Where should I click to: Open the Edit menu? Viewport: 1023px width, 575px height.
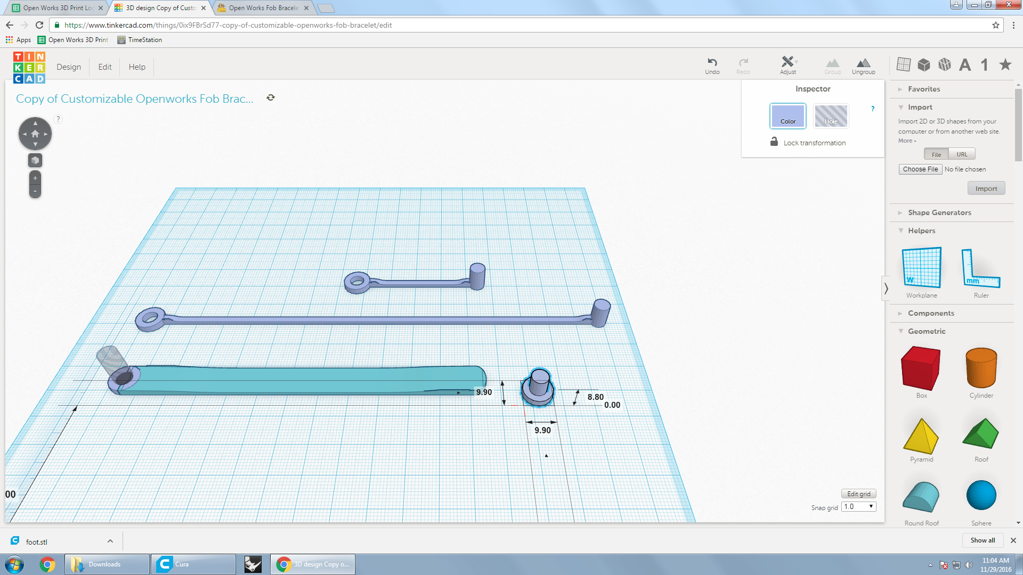coord(105,67)
